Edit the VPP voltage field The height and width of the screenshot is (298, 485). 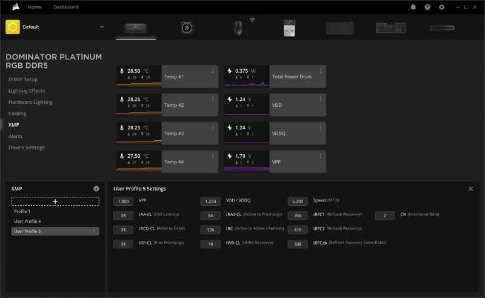(x=123, y=201)
